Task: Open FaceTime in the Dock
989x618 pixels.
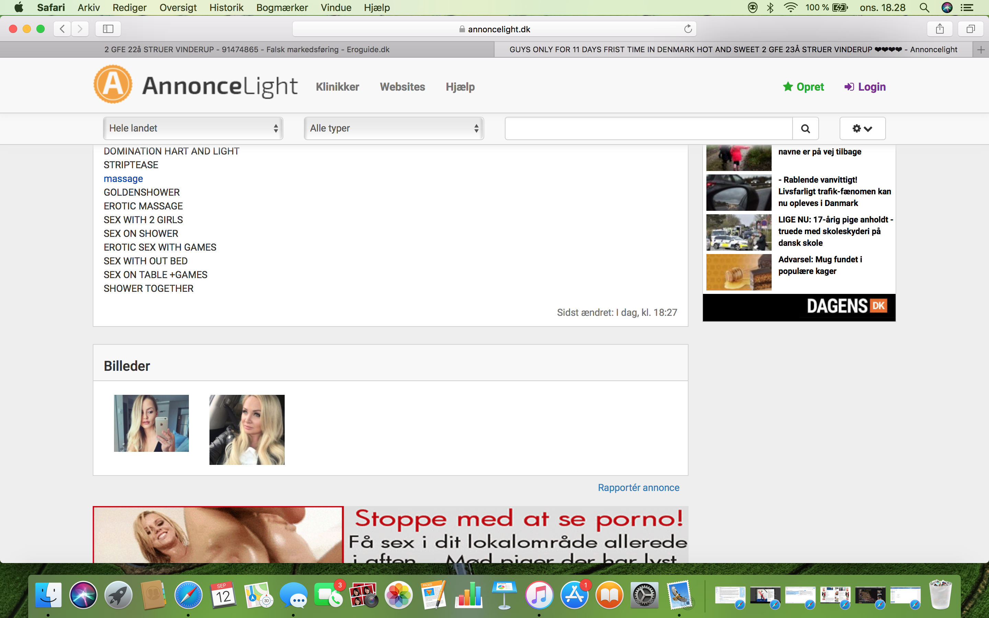Action: [329, 595]
